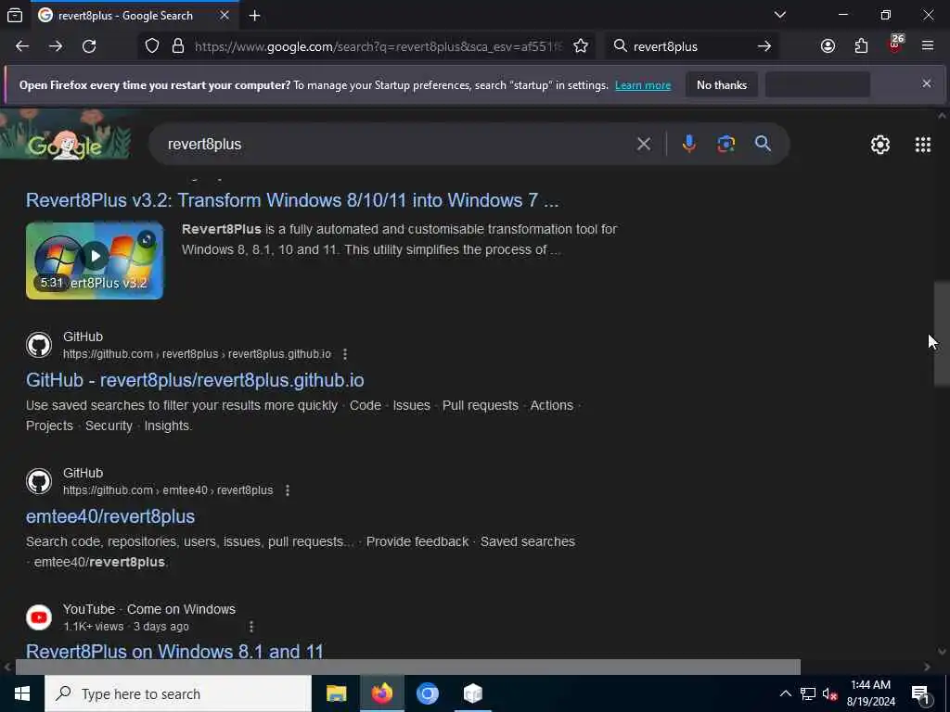The image size is (950, 712).
Task: Bookmark this page with star icon
Action: tap(581, 46)
